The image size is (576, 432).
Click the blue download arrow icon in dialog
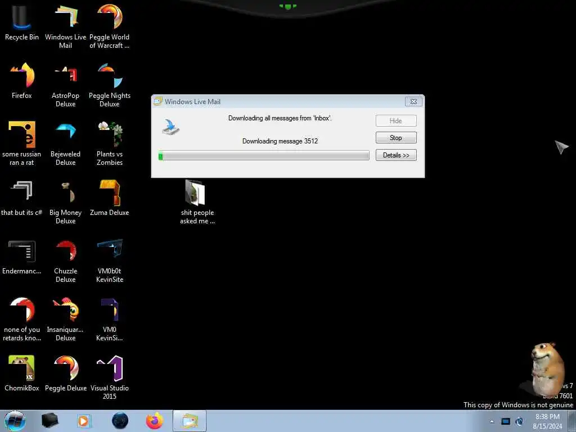171,127
